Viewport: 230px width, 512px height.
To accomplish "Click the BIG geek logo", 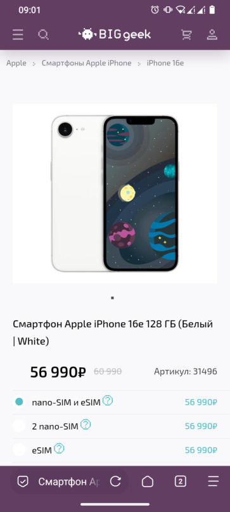I will point(115,34).
